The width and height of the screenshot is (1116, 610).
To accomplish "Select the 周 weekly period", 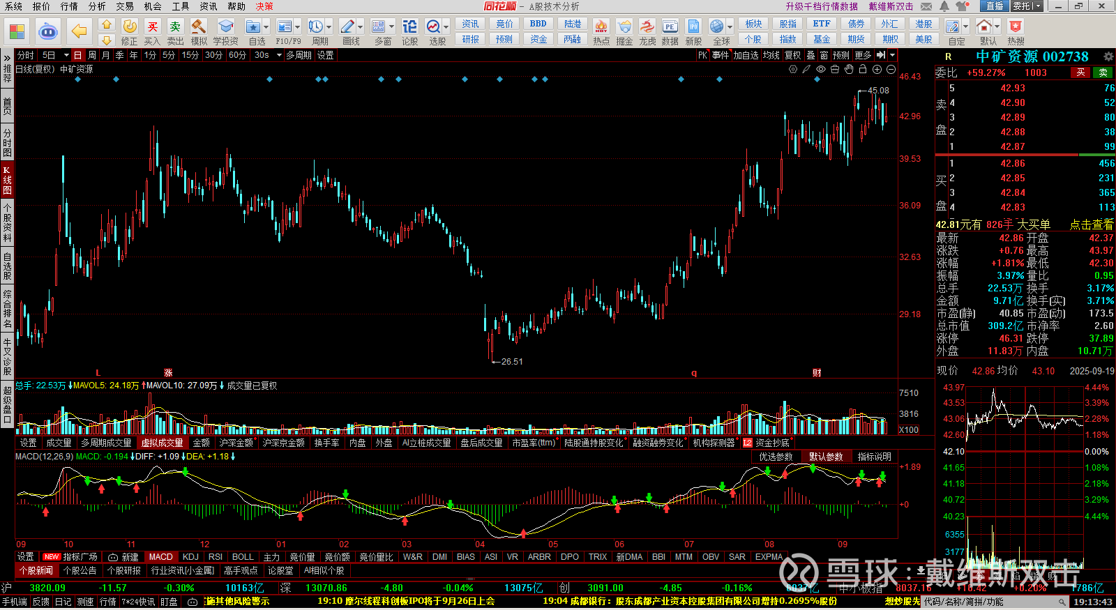I will [92, 55].
